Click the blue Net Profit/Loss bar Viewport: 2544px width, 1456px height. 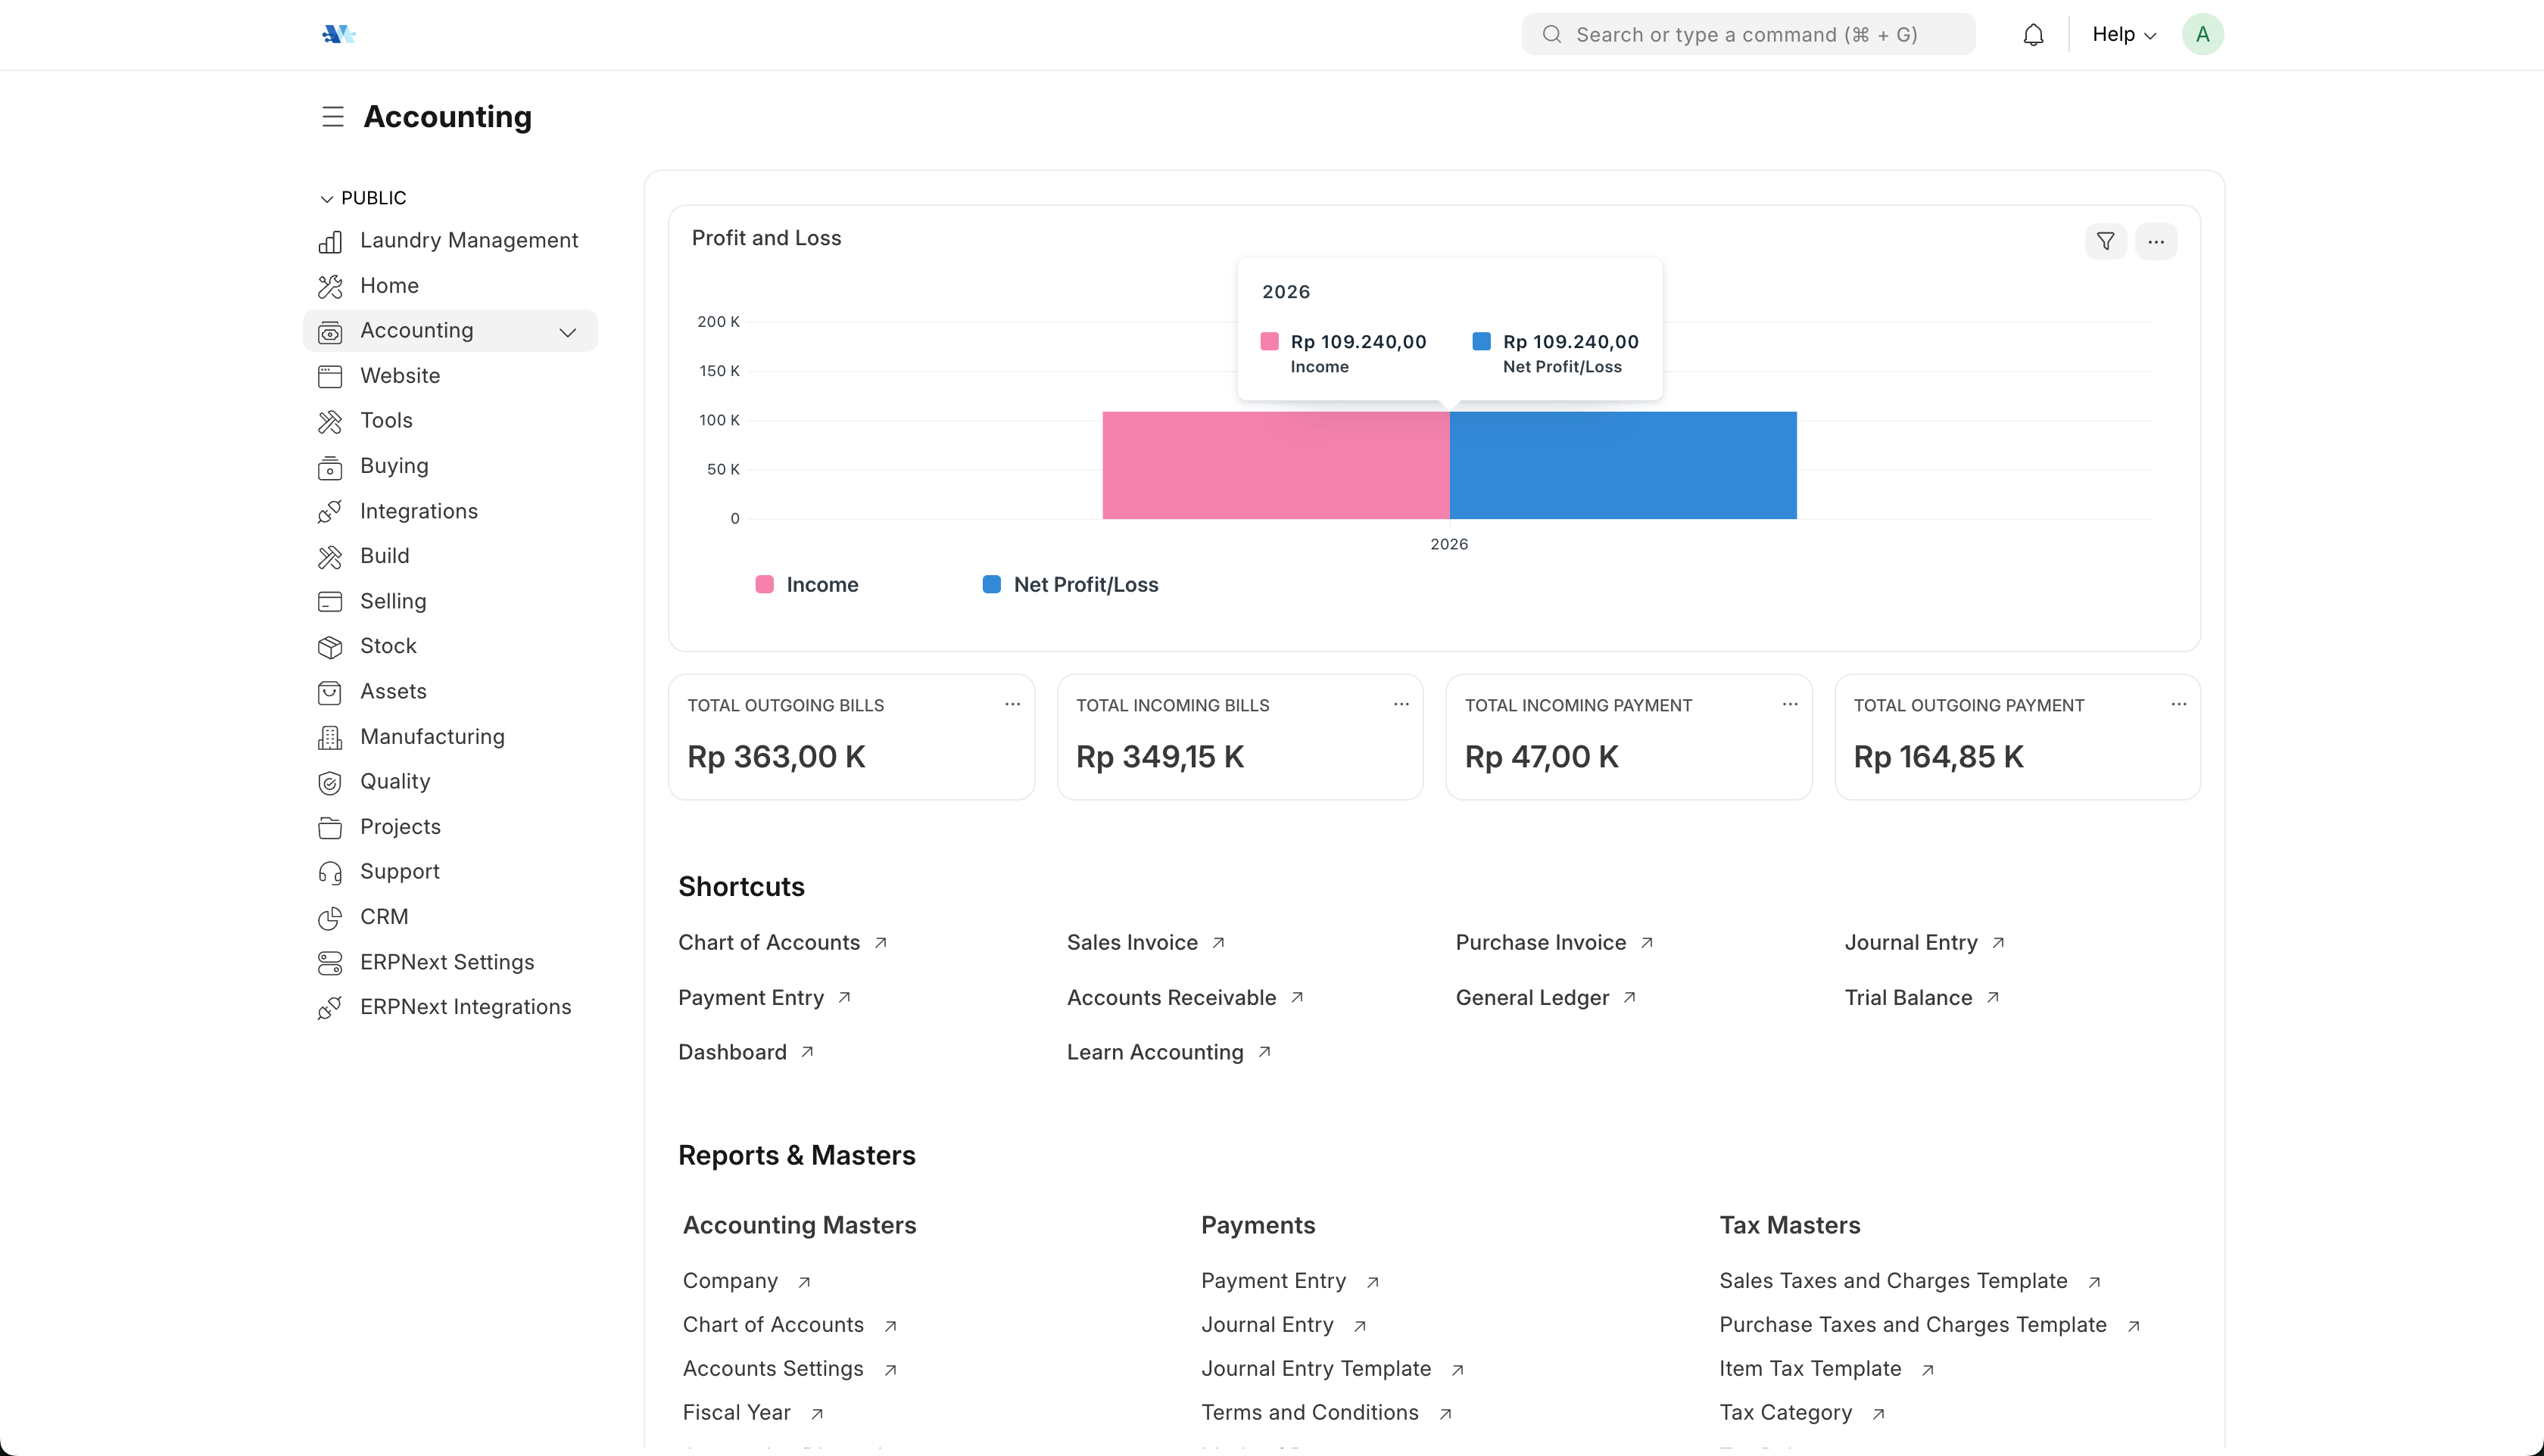(x=1623, y=465)
